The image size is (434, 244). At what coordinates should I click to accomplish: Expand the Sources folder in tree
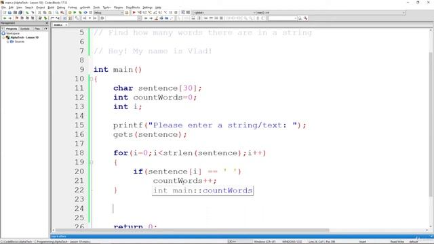[x=7, y=41]
